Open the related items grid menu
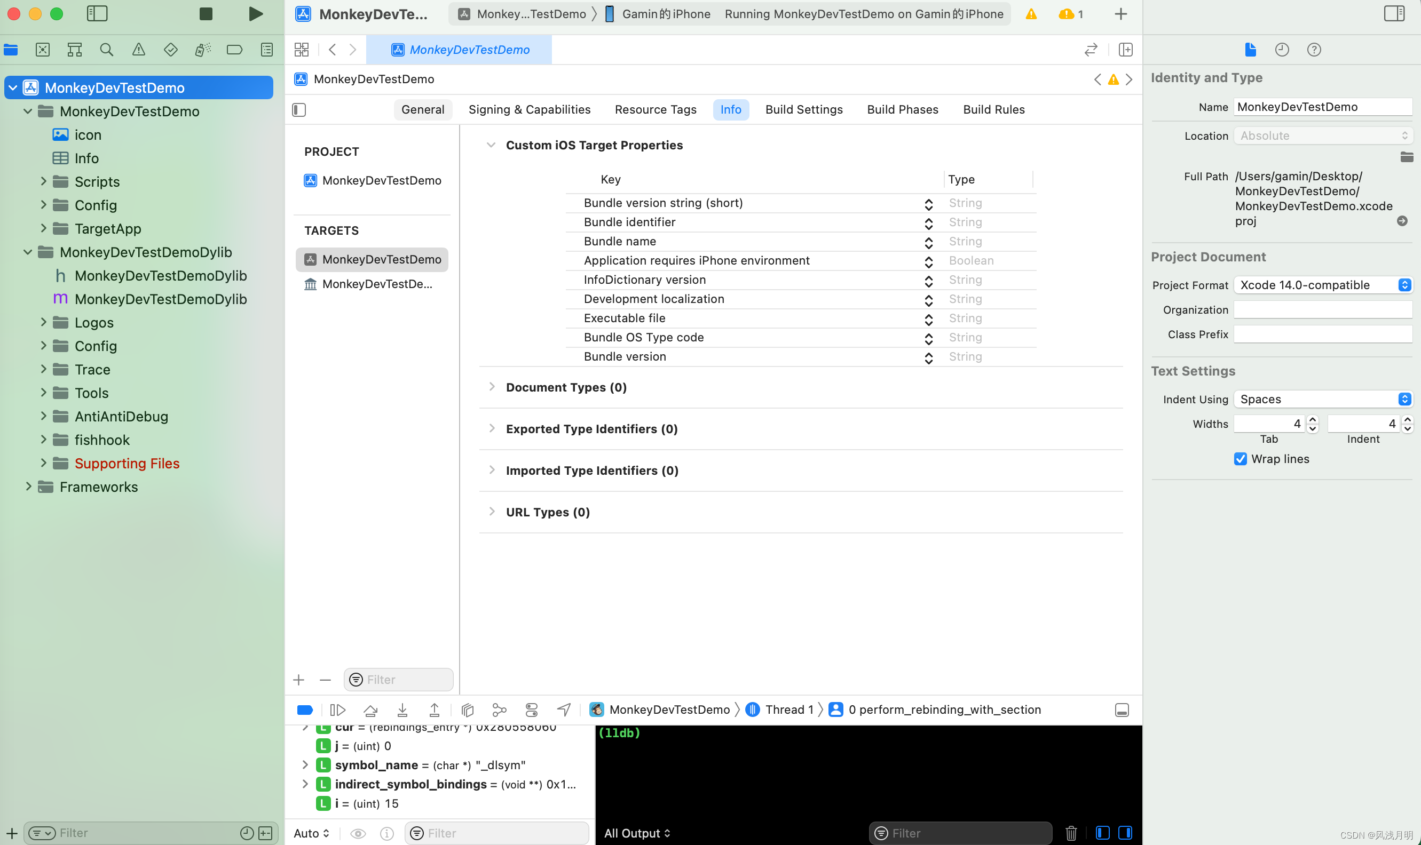Image resolution: width=1421 pixels, height=845 pixels. (302, 50)
